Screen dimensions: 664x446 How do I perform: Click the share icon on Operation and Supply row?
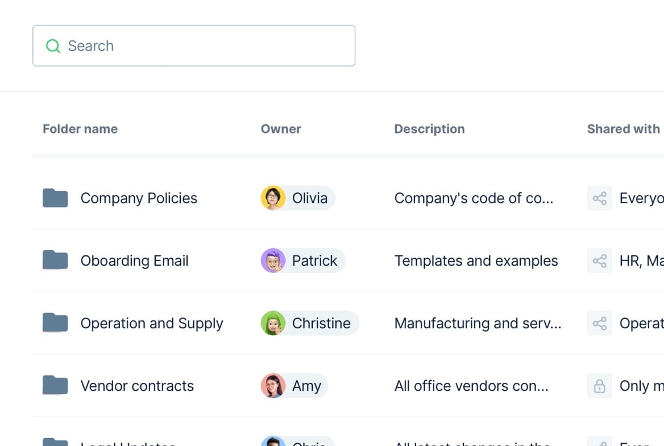point(599,323)
